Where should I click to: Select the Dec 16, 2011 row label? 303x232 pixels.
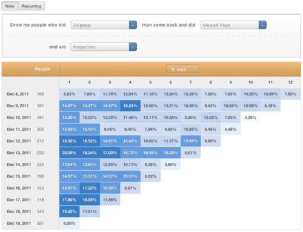click(19, 188)
